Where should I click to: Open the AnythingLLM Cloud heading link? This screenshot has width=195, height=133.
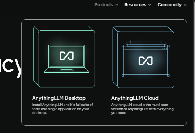pos(135,98)
